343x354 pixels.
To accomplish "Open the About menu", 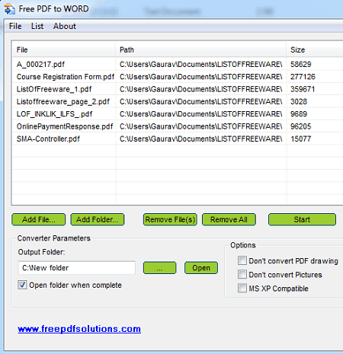I will 65,26.
